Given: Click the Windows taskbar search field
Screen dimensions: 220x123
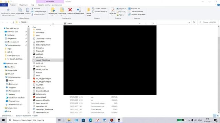Looking at the screenshot, I should click(32, 120).
